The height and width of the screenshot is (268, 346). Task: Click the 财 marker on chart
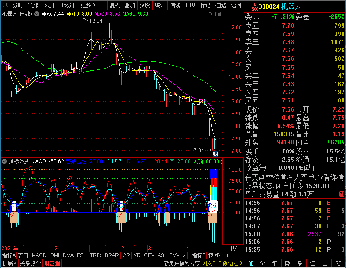215,154
